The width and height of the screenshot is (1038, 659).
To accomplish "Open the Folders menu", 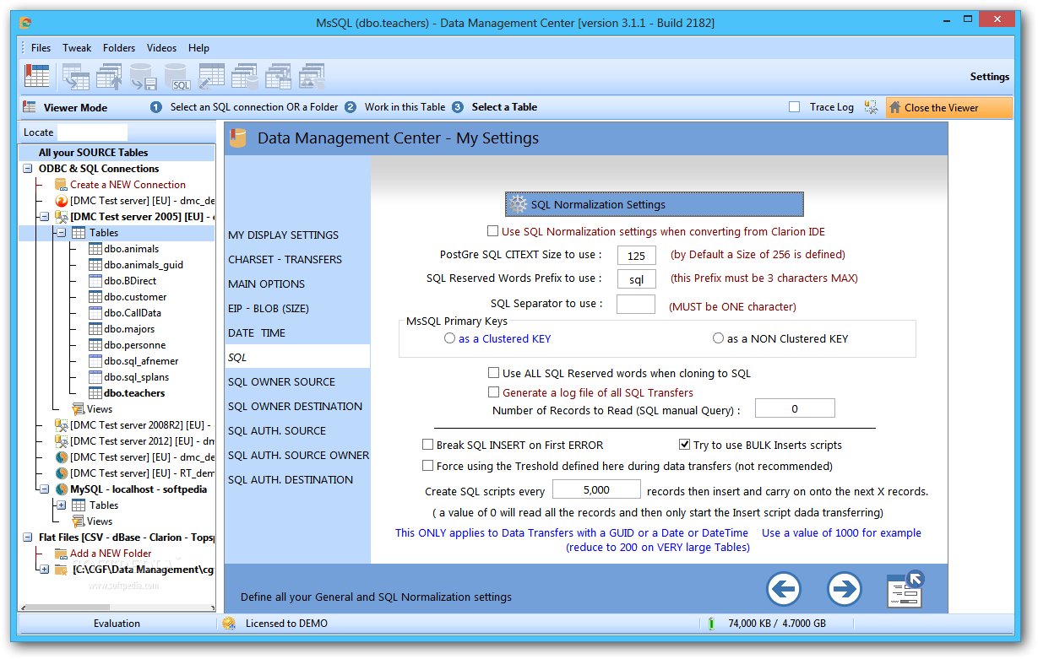I will click(x=119, y=48).
